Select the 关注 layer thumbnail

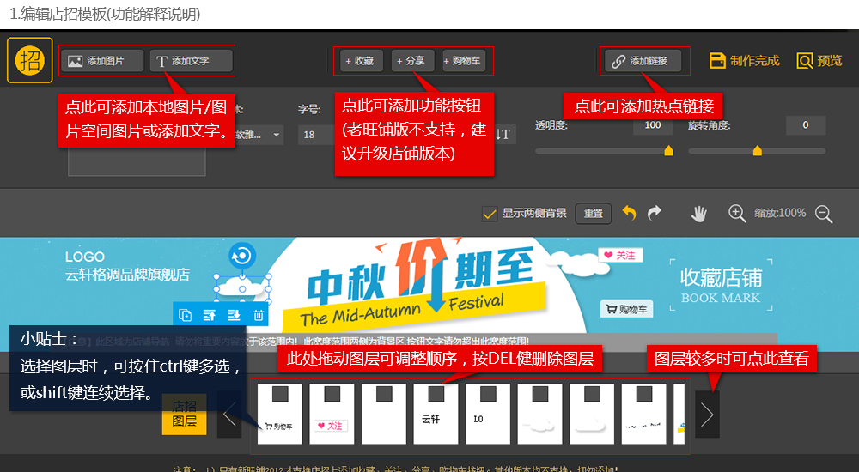[x=332, y=414]
